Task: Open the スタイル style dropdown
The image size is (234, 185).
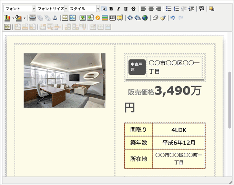Action: tap(84, 9)
